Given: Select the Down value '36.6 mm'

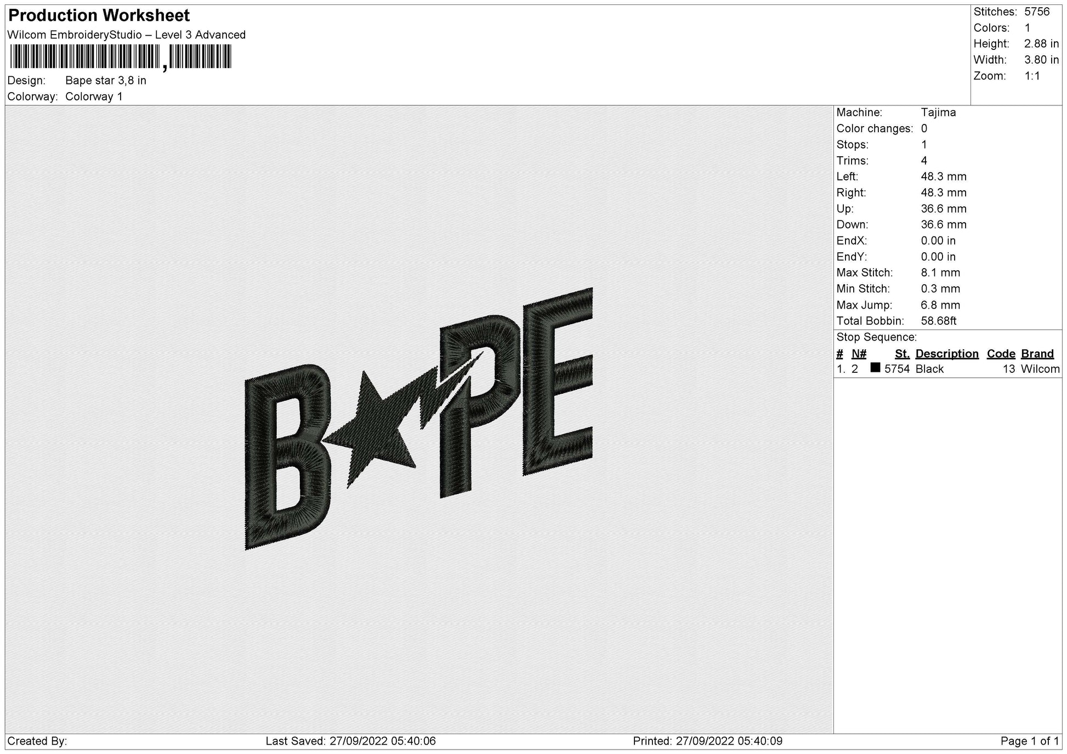Looking at the screenshot, I should coord(944,225).
